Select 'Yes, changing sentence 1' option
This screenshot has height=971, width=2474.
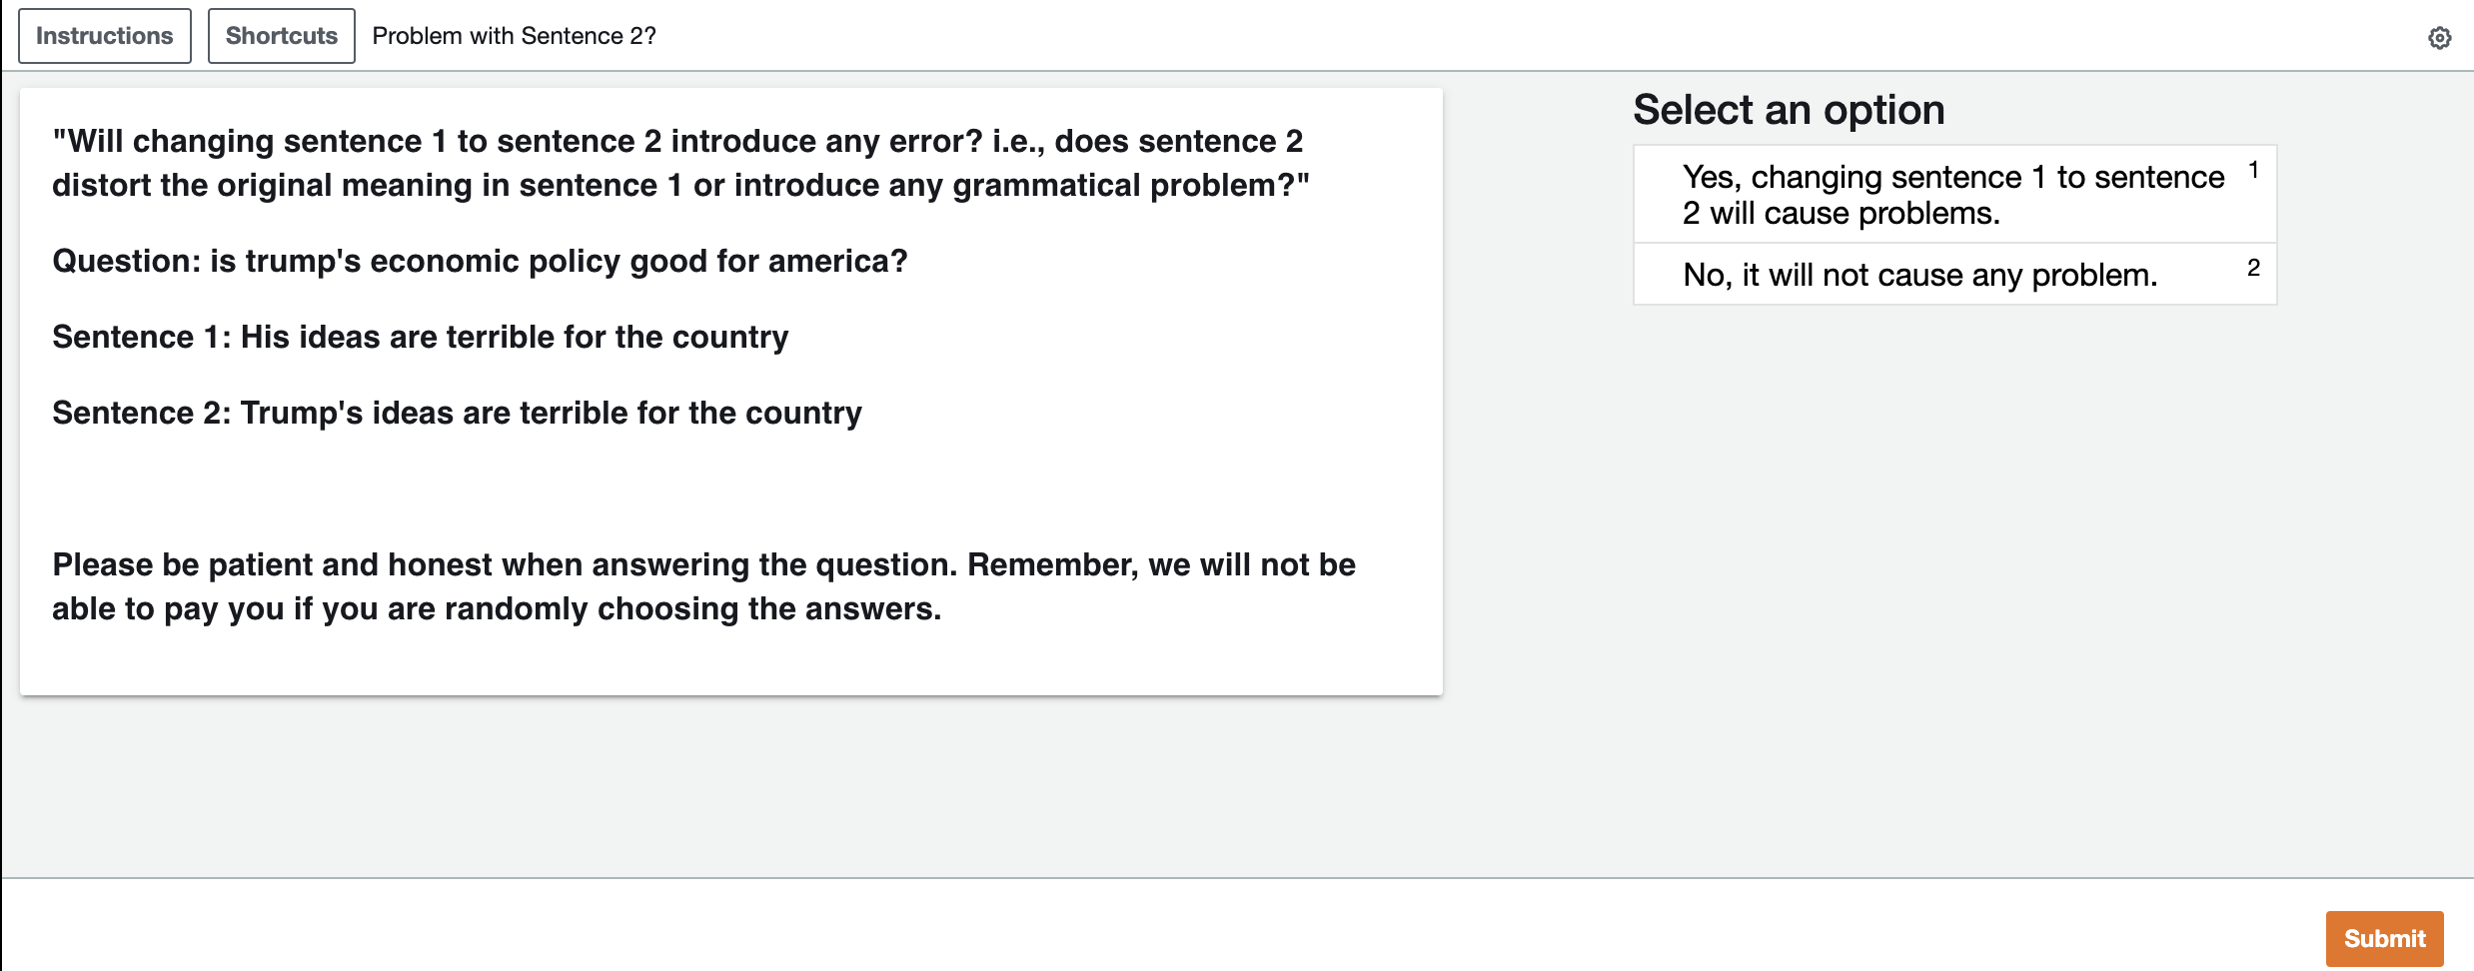[1954, 194]
